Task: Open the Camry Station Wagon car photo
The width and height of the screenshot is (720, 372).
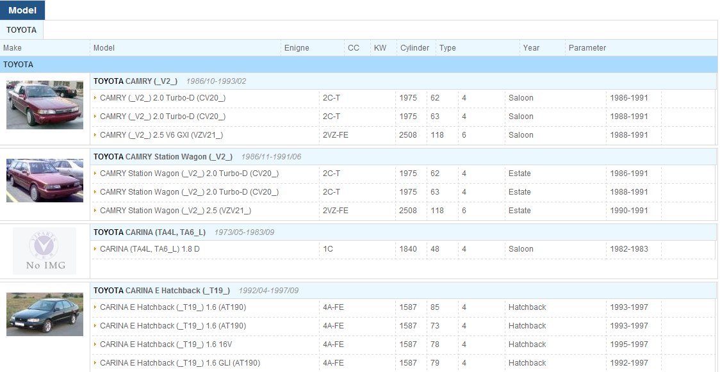Action: tap(45, 181)
